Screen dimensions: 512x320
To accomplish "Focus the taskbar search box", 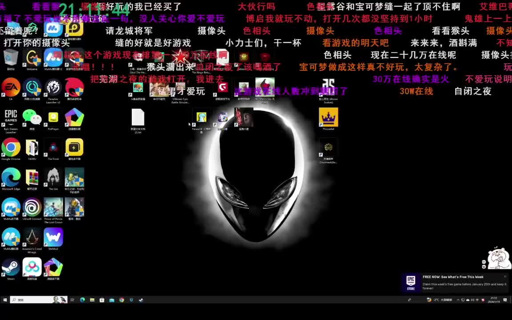I will (x=39, y=300).
